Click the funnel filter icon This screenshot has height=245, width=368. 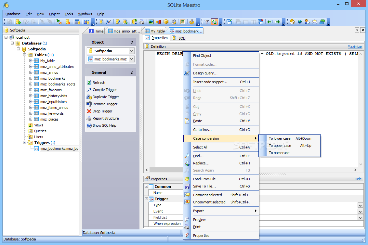click(206, 22)
